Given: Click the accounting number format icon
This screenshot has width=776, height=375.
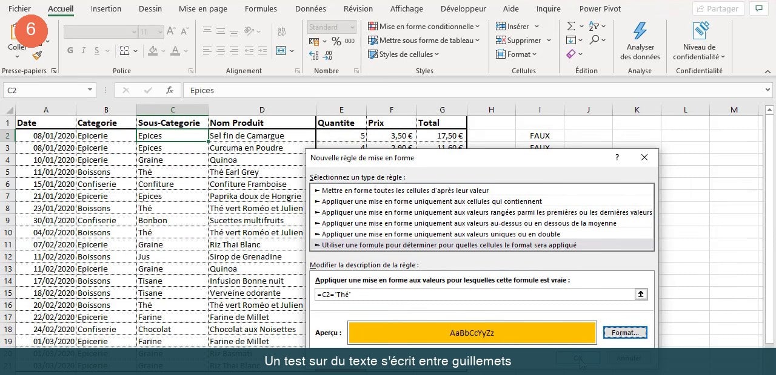Looking at the screenshot, I should pos(313,41).
